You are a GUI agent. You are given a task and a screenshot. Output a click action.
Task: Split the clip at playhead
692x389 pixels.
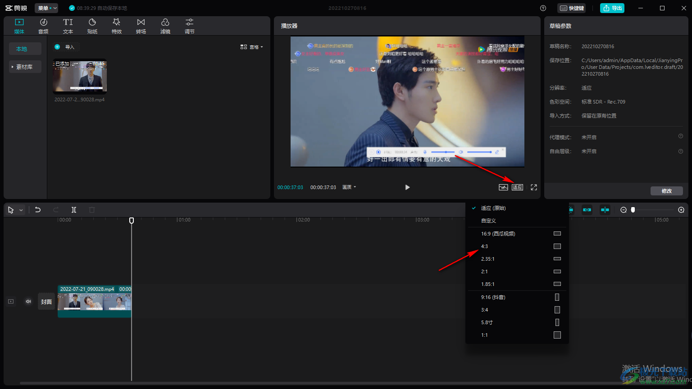point(74,210)
